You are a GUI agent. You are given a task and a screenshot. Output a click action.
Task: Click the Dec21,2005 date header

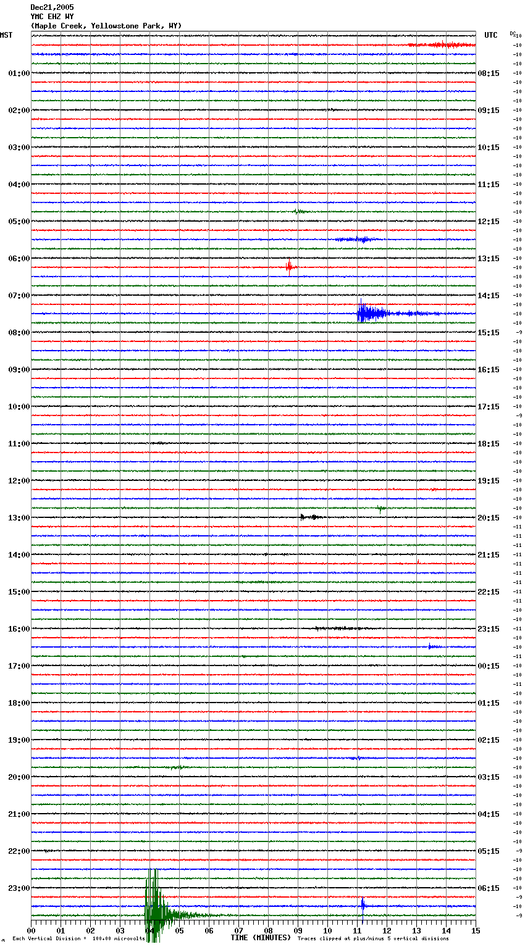tap(52, 7)
